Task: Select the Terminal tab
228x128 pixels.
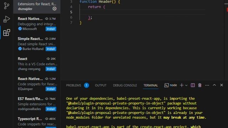Action: coord(151,85)
